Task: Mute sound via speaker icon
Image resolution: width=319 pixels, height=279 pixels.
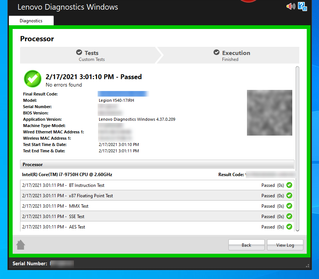Action: pyautogui.click(x=291, y=7)
